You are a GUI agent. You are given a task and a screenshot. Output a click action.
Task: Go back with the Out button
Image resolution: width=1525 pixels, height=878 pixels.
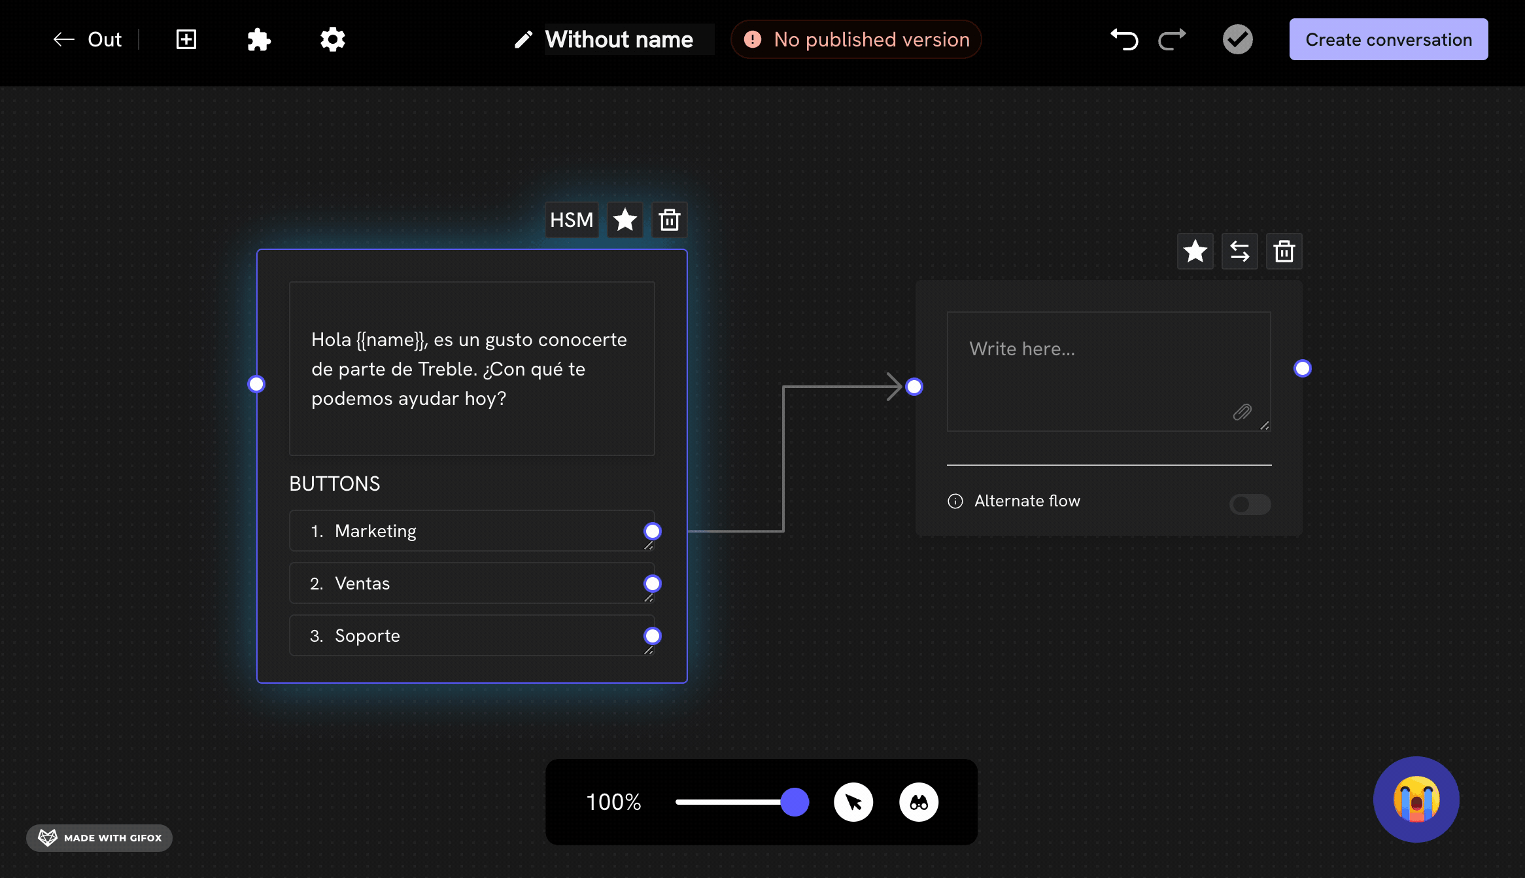pos(88,39)
